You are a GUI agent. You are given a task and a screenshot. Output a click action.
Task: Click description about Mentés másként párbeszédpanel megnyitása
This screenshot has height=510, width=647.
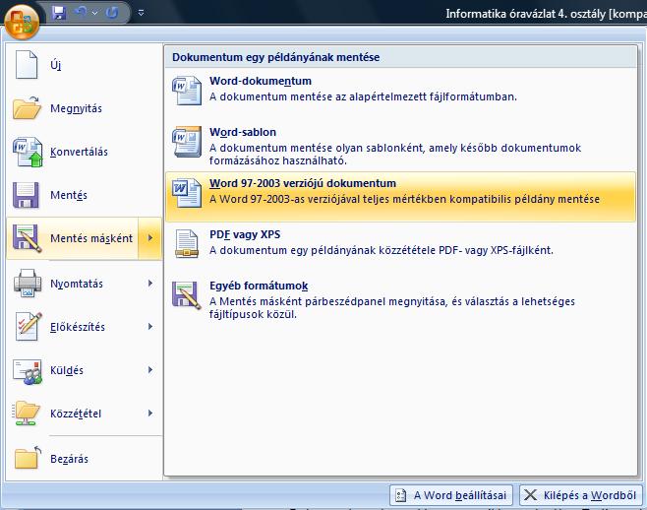pyautogui.click(x=392, y=307)
